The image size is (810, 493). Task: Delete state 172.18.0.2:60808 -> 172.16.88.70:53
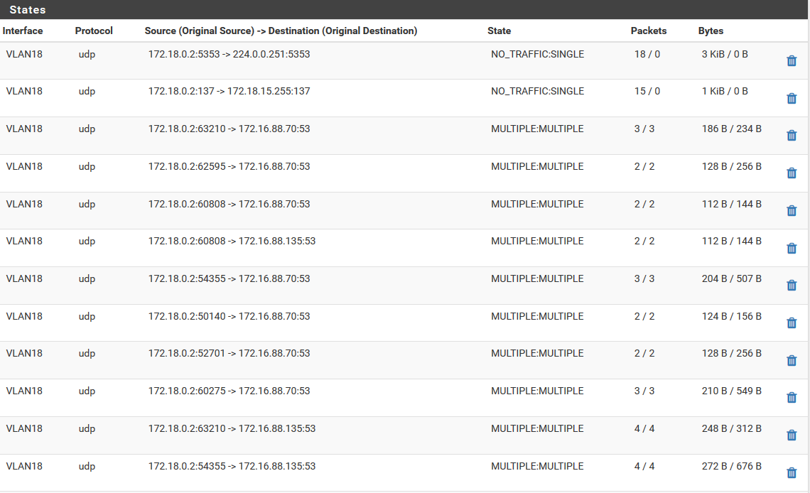pyautogui.click(x=792, y=210)
